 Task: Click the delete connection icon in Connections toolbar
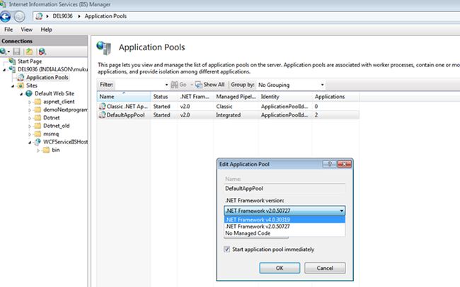(x=42, y=52)
